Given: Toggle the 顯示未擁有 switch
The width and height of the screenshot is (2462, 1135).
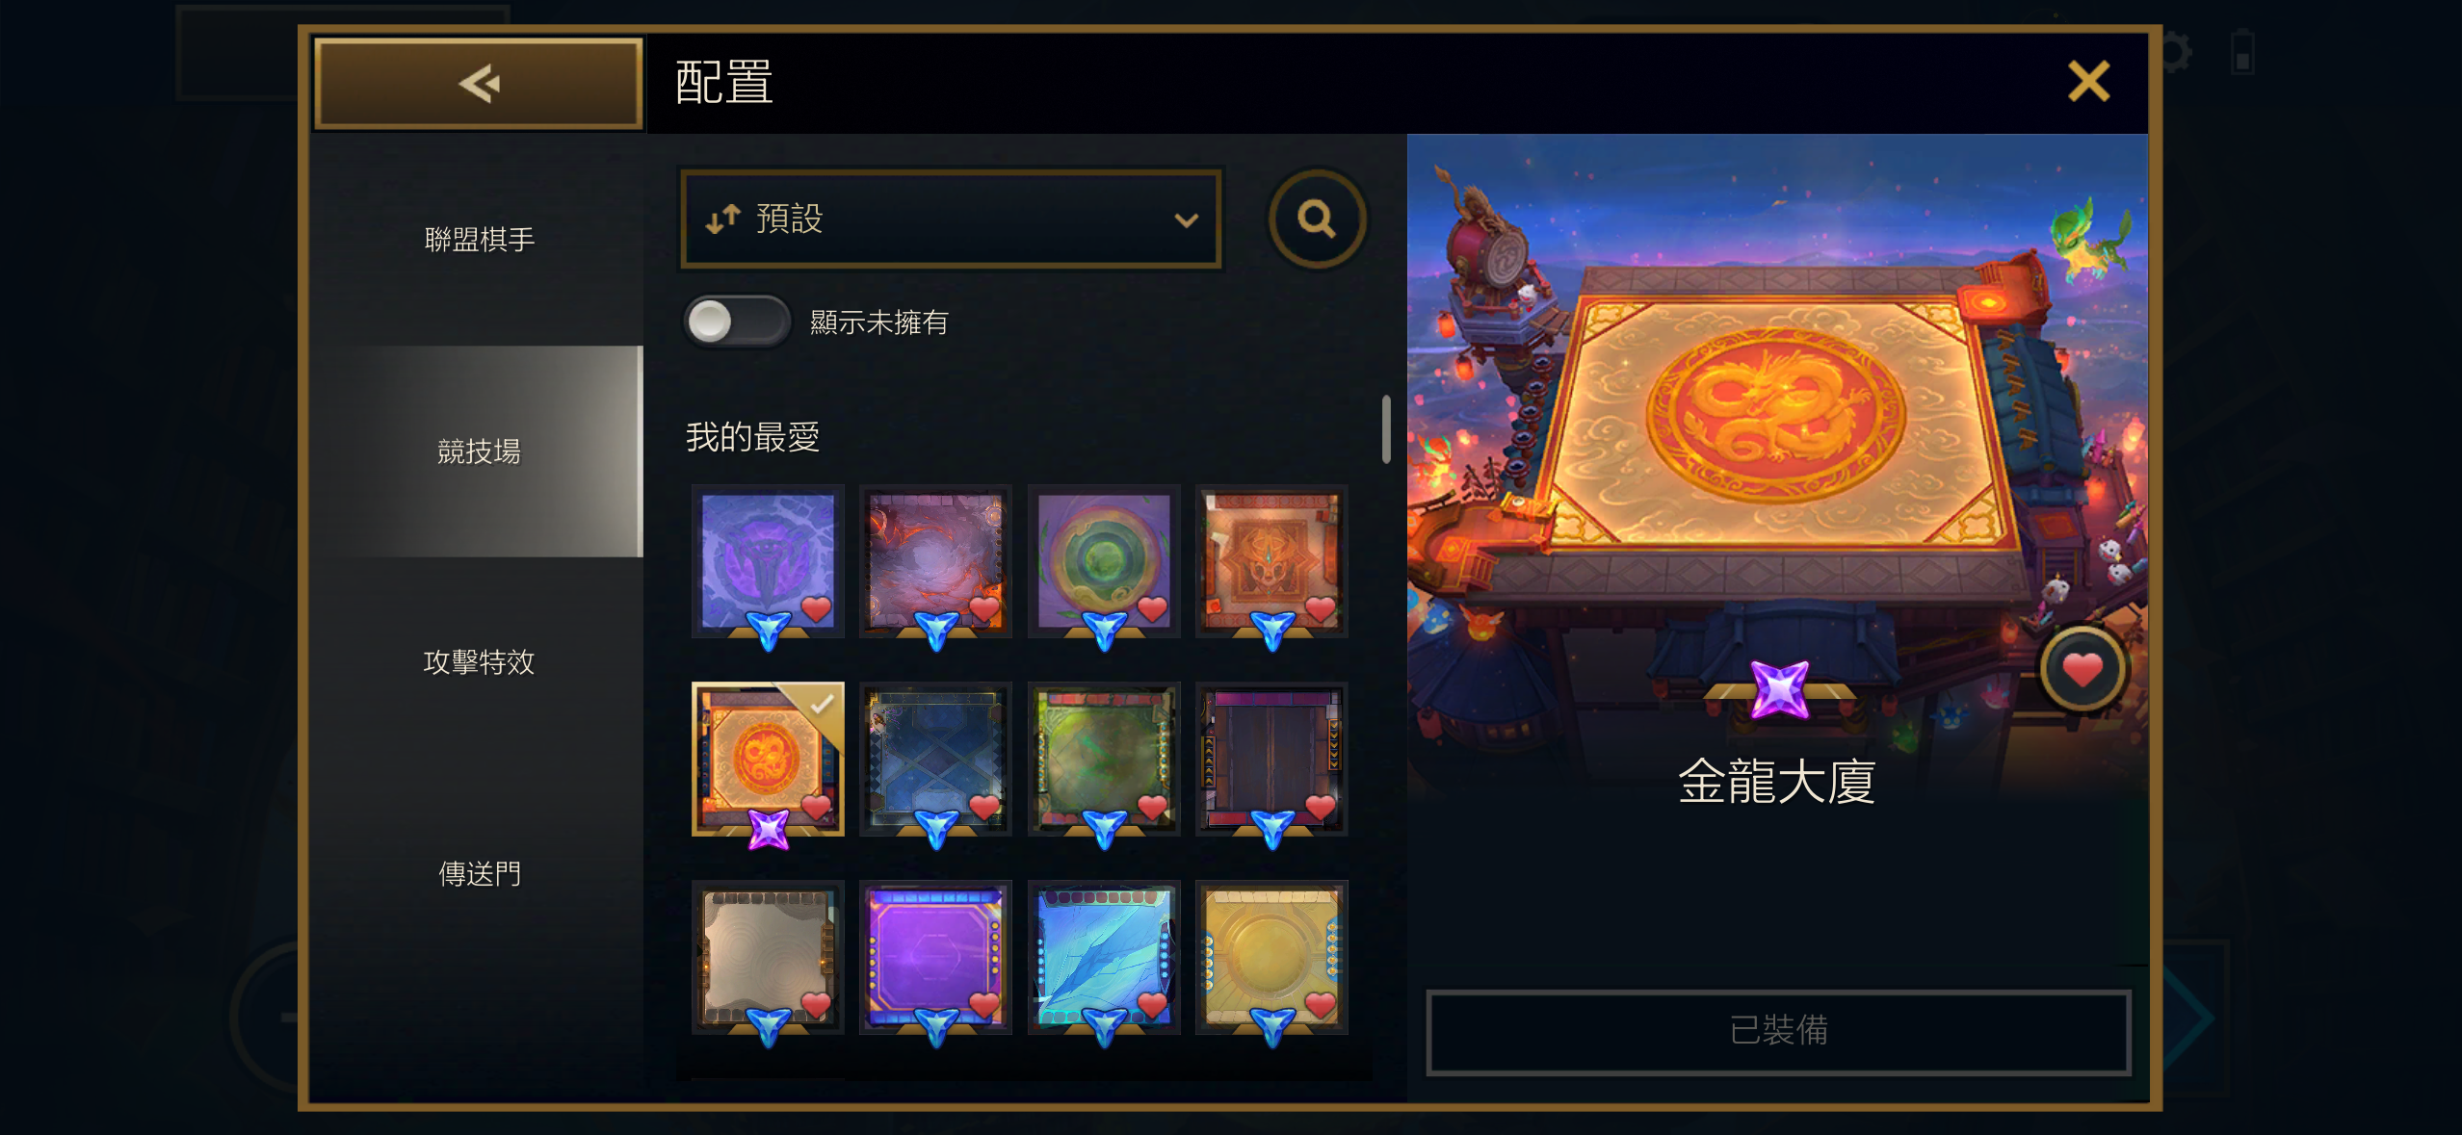Looking at the screenshot, I should tap(737, 322).
